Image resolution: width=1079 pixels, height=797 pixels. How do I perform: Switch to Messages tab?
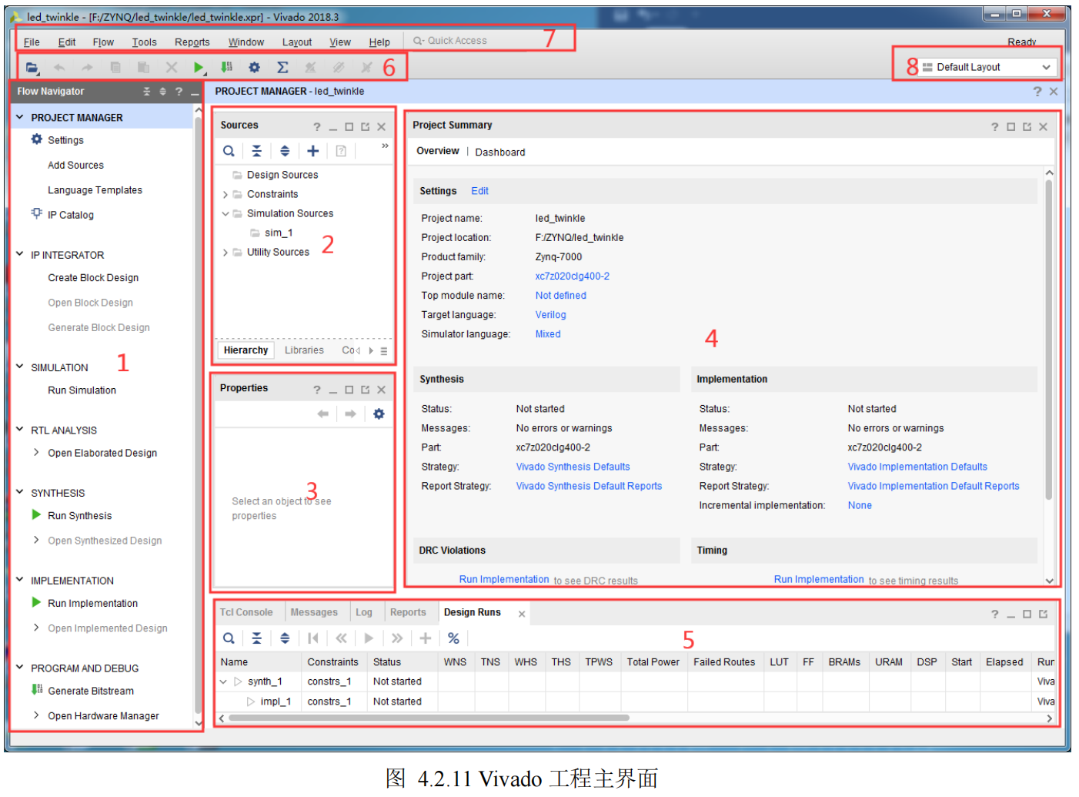click(314, 613)
